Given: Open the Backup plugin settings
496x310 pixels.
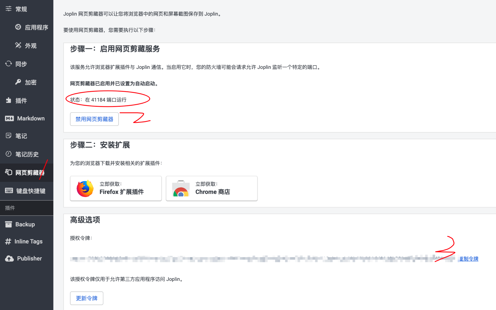Looking at the screenshot, I should coord(25,224).
